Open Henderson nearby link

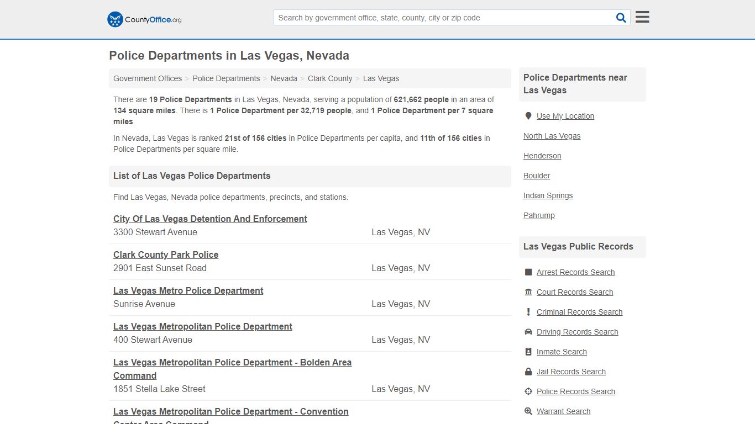click(542, 156)
